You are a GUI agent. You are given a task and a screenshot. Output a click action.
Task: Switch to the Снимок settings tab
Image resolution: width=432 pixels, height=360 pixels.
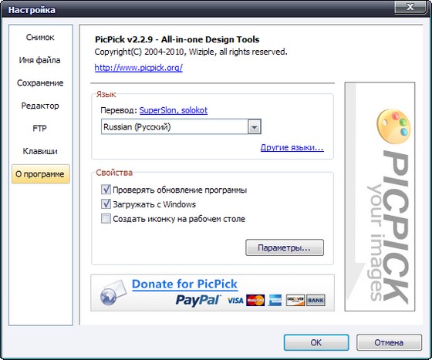tap(40, 37)
